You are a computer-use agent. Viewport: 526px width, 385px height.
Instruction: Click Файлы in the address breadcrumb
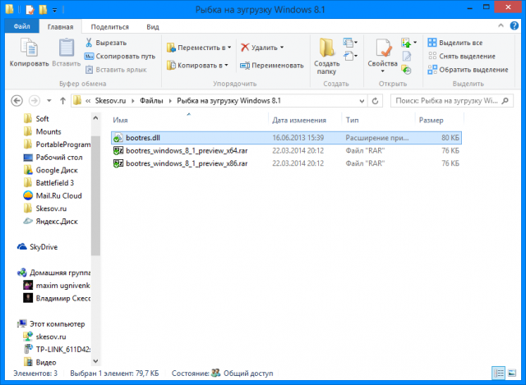coord(151,100)
